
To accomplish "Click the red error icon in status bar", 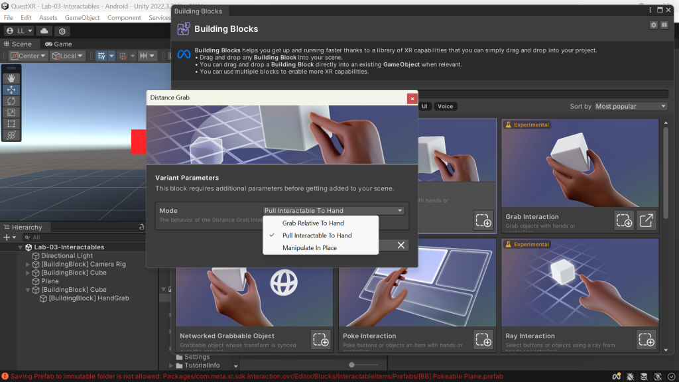I will (5, 377).
